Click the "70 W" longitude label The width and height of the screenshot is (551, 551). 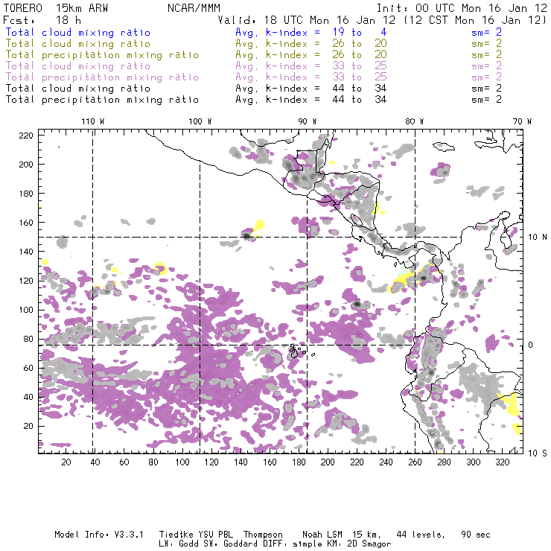[522, 121]
